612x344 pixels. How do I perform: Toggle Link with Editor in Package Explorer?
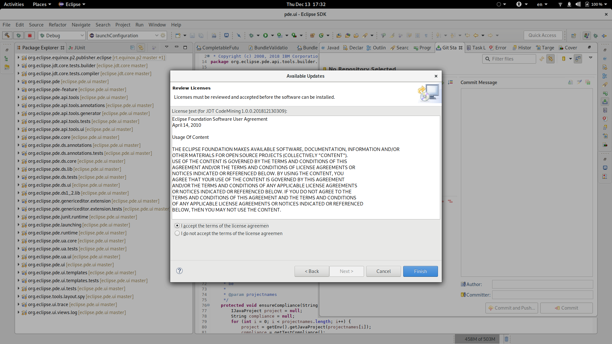coord(141,47)
